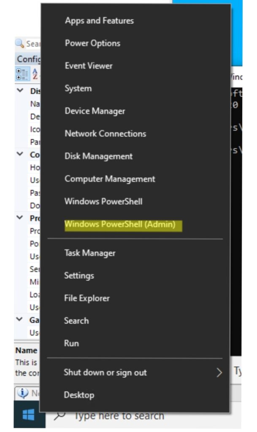Click the Windows Start button
Image resolution: width=257 pixels, height=432 pixels.
tap(28, 415)
